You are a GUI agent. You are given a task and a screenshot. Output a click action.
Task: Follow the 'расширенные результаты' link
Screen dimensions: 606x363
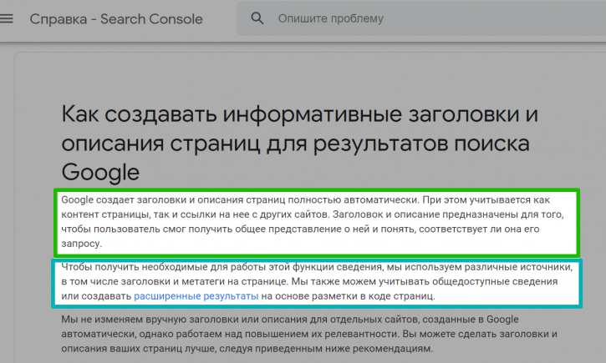tap(196, 296)
